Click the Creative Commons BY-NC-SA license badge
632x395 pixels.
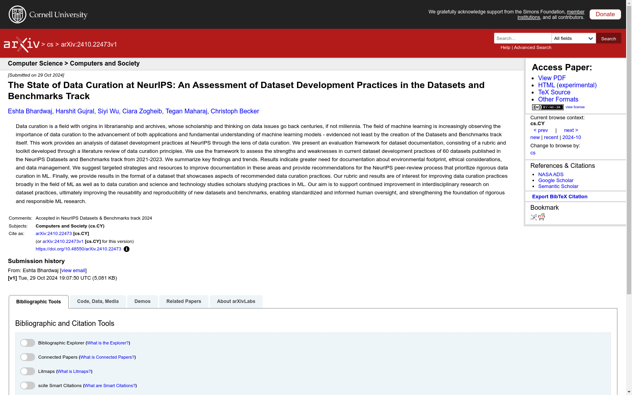tap(547, 107)
